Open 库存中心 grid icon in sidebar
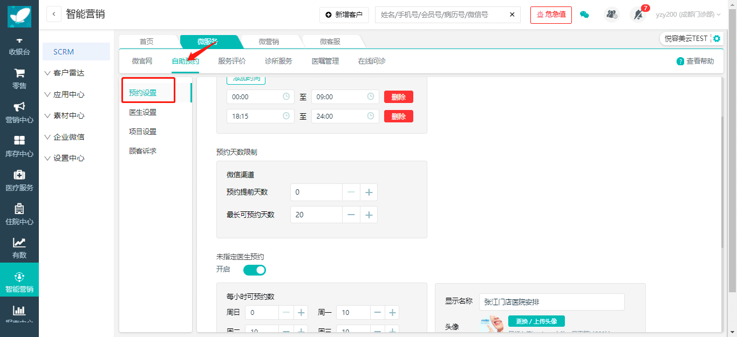 pyautogui.click(x=19, y=147)
